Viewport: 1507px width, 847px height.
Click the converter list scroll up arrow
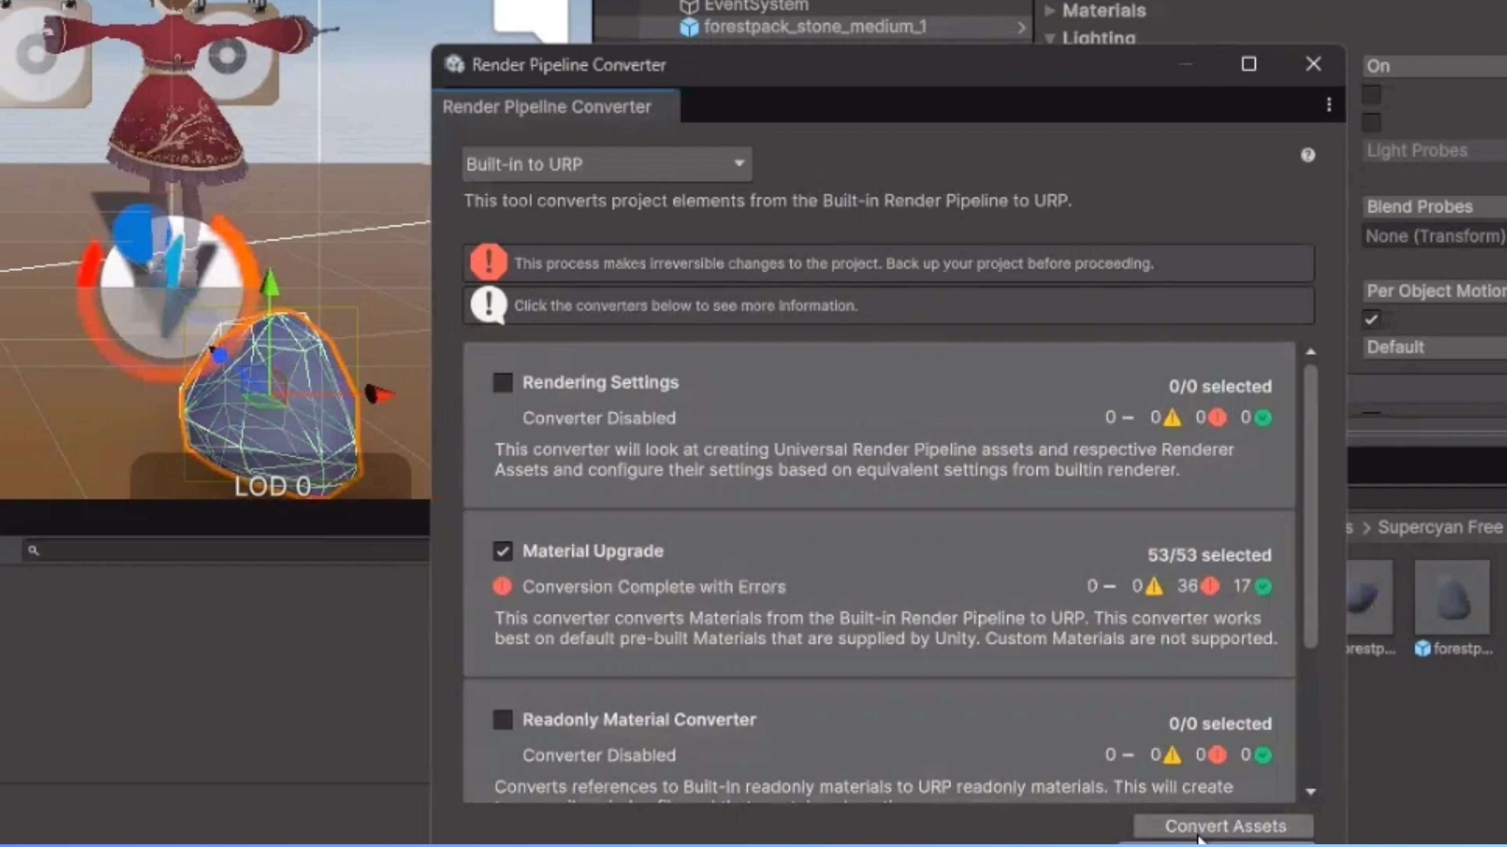(1310, 352)
